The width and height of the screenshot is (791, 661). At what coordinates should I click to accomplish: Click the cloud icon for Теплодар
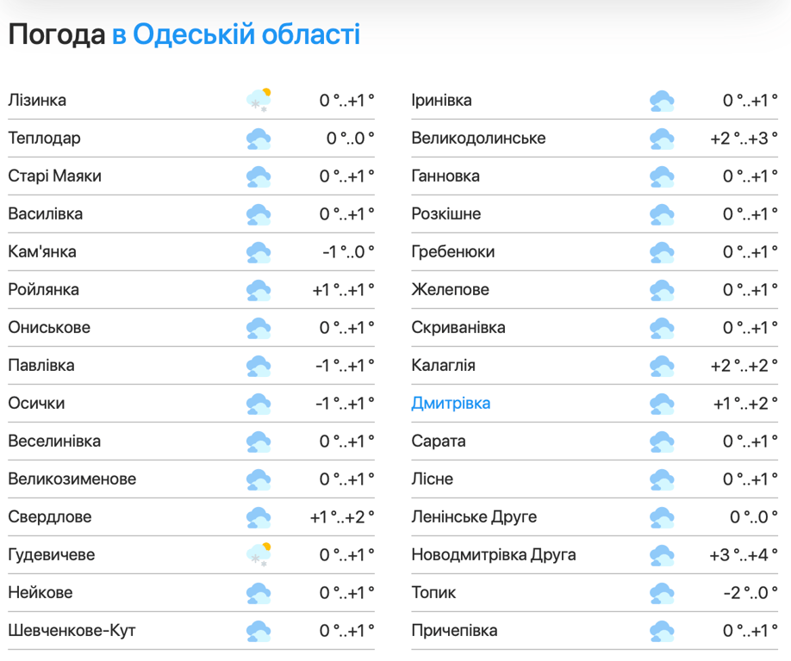click(258, 139)
